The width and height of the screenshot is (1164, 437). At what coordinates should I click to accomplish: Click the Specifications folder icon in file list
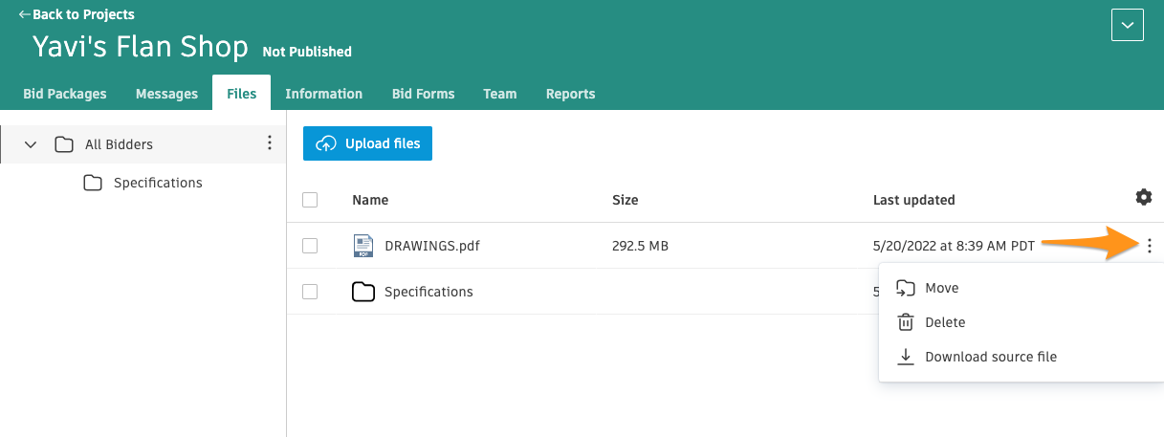pos(362,292)
